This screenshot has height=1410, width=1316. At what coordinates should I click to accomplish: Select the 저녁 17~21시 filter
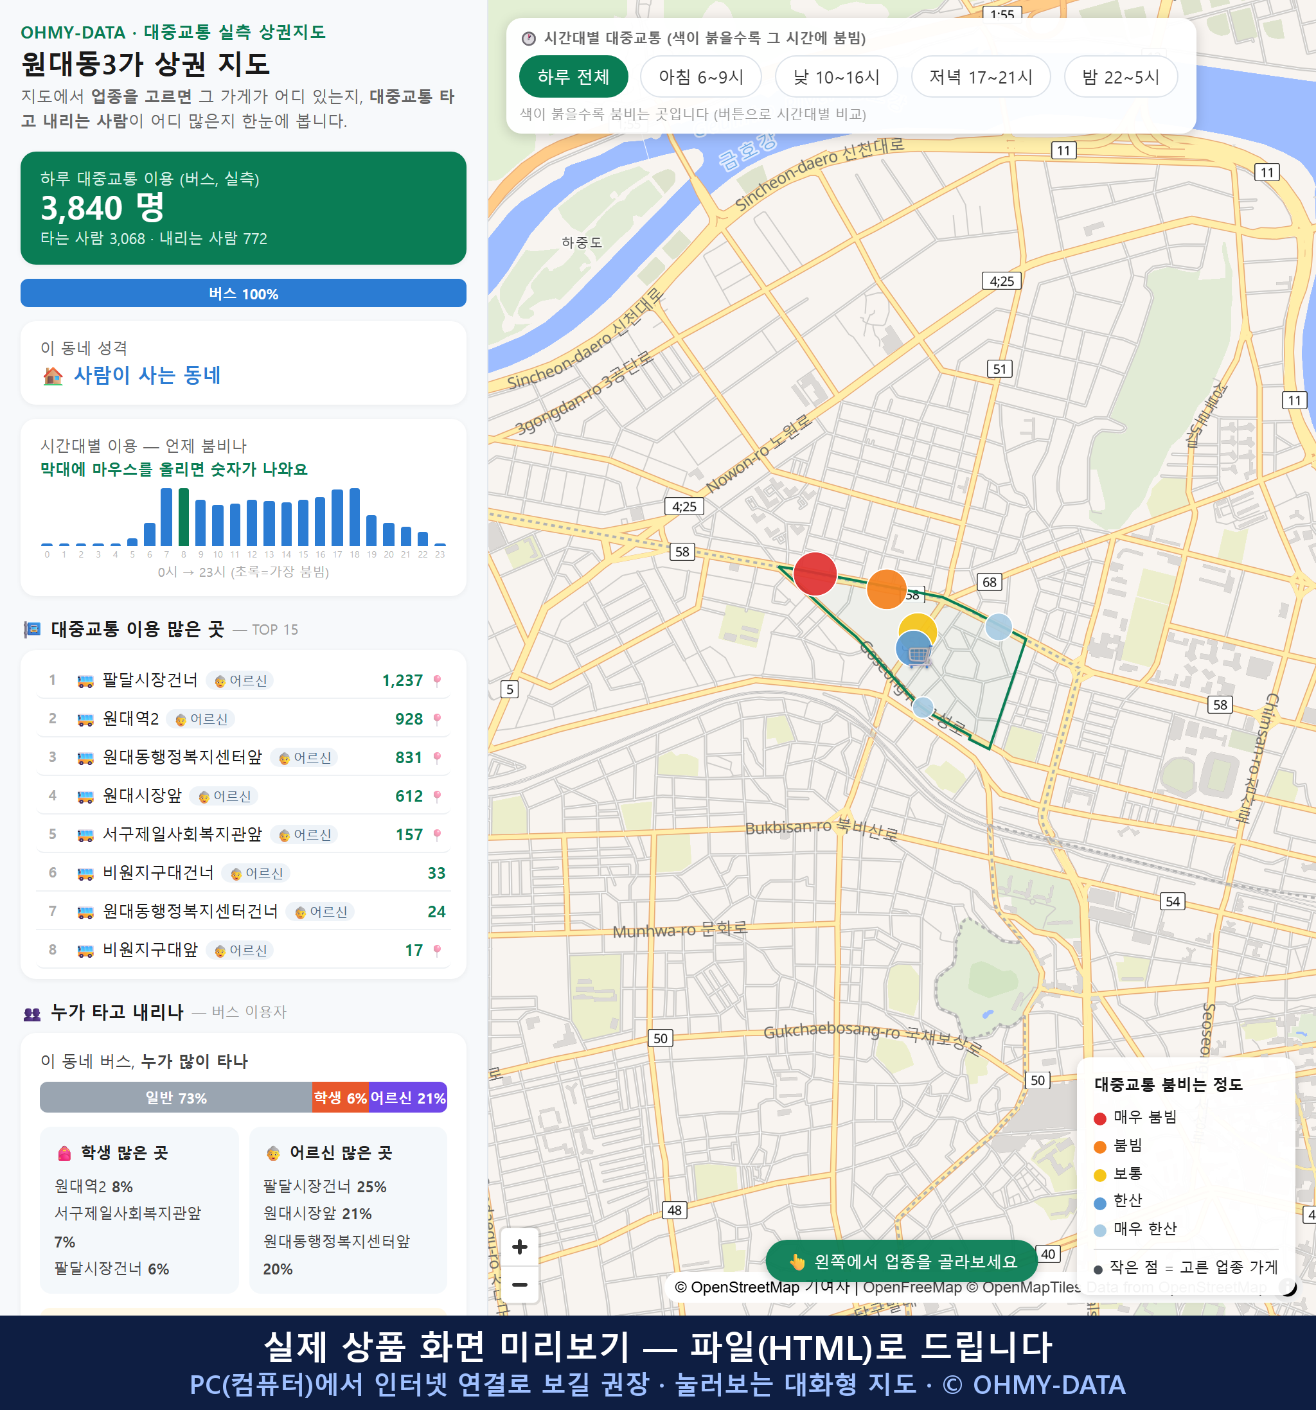(981, 76)
